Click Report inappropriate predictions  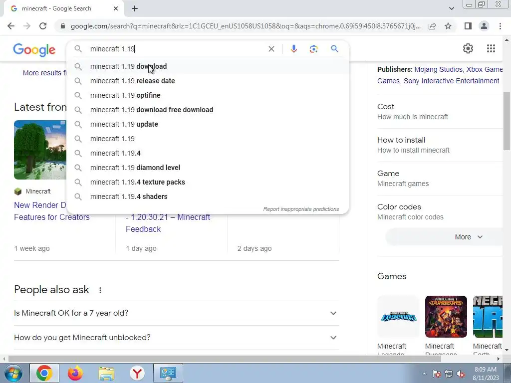tap(301, 209)
